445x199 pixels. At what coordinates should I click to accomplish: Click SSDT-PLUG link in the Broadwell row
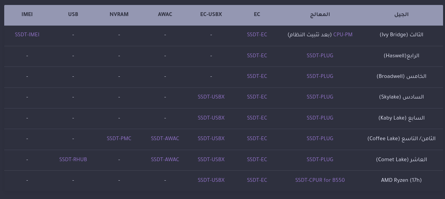click(320, 76)
